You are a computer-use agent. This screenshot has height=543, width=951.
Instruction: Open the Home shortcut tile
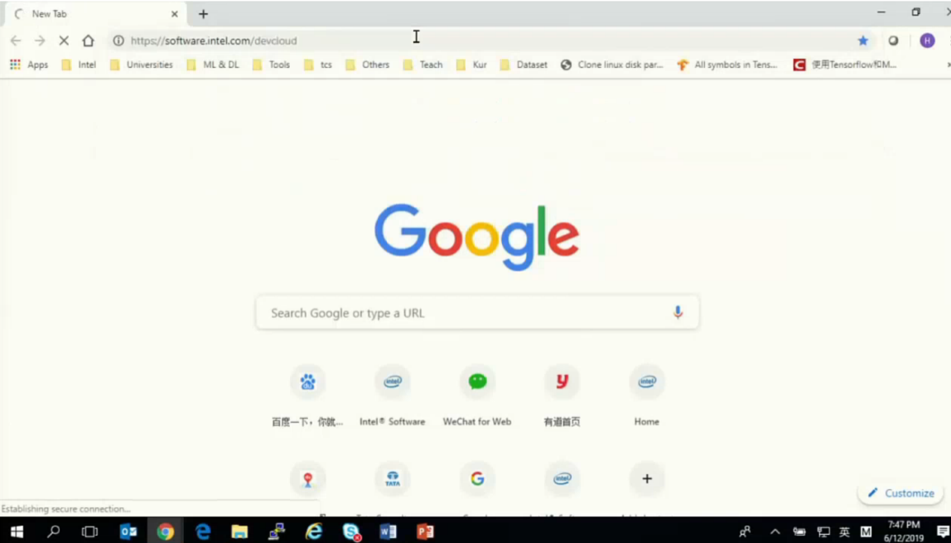coord(646,396)
